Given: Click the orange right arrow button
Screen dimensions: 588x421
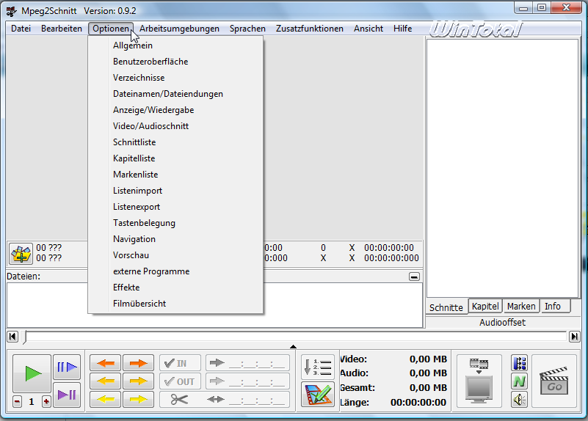Looking at the screenshot, I should click(x=139, y=381).
